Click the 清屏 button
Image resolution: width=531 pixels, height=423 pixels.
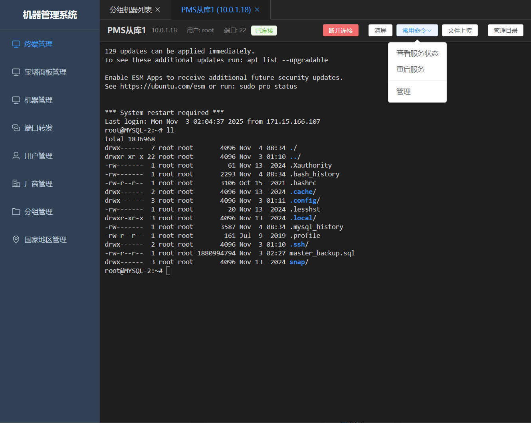pos(380,31)
